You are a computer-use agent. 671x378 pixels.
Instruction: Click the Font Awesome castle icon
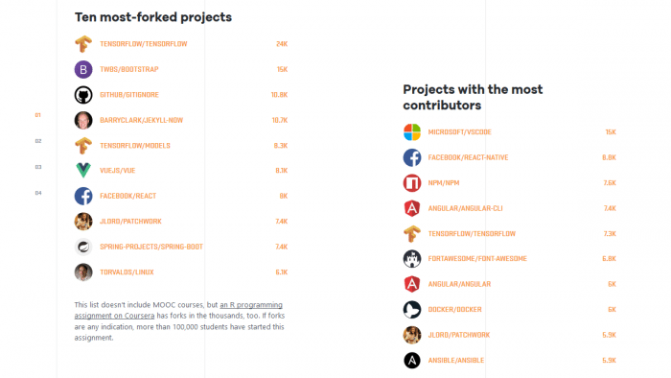coord(412,259)
